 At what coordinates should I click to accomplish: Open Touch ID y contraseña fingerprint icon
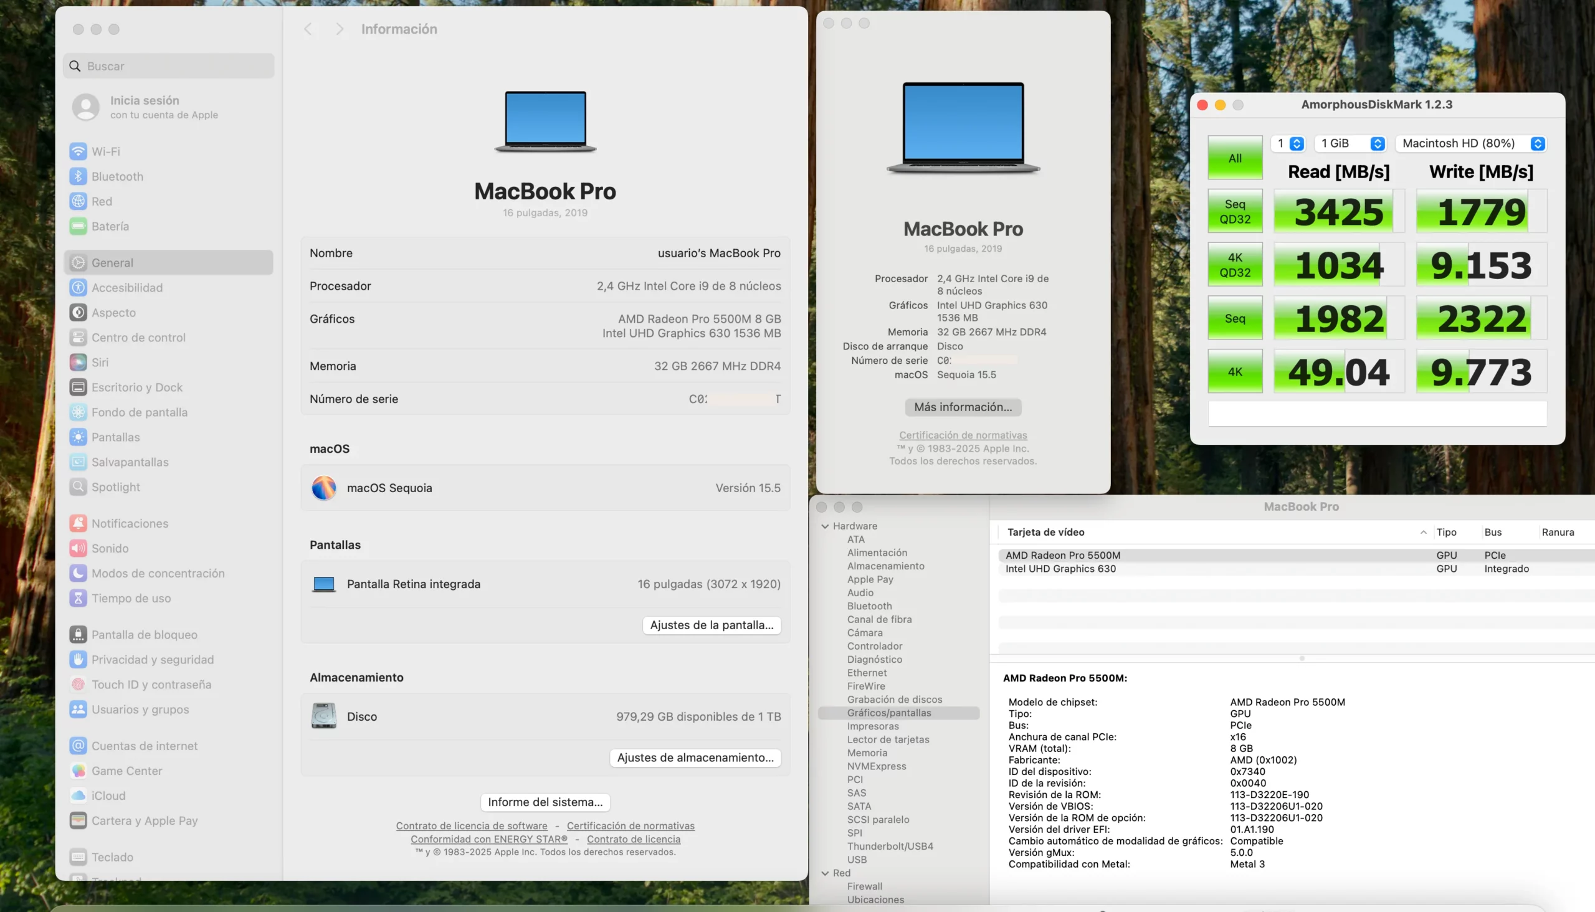click(78, 685)
